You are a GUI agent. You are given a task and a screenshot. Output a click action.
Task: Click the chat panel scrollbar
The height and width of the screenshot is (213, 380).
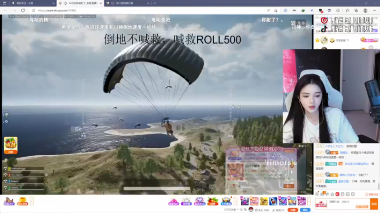coord(379,186)
